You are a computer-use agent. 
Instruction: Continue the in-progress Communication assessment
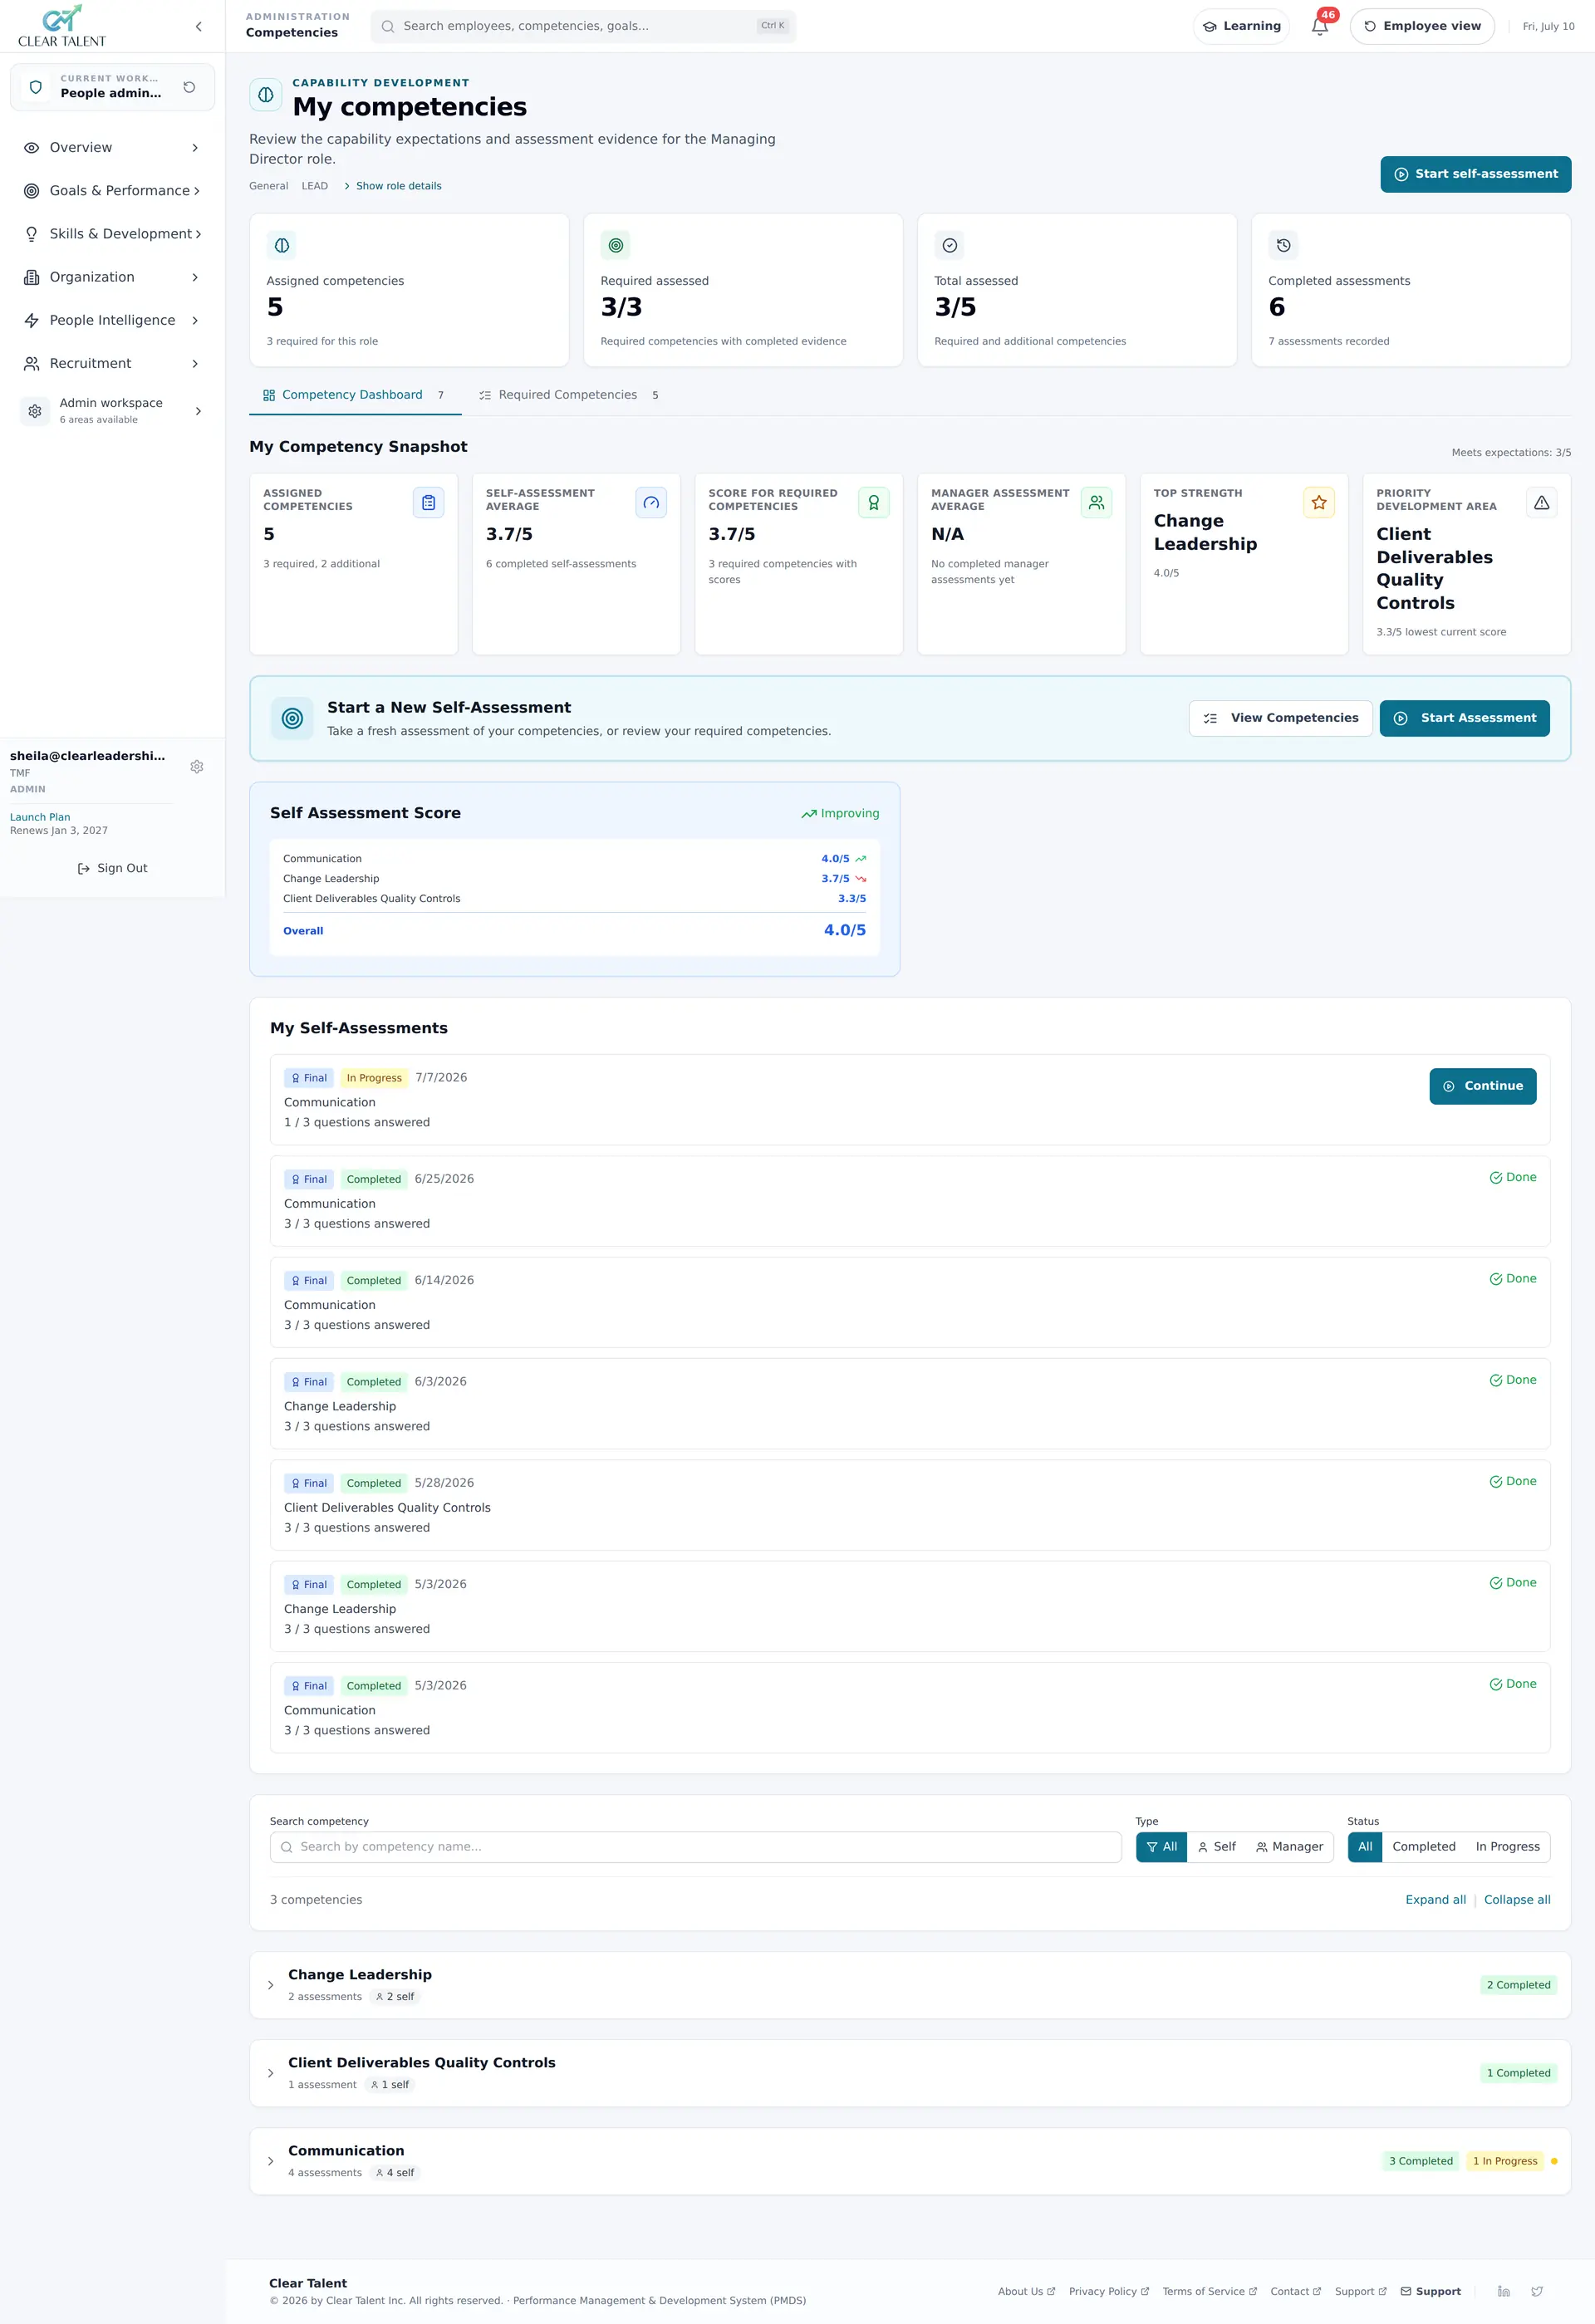pos(1482,1086)
